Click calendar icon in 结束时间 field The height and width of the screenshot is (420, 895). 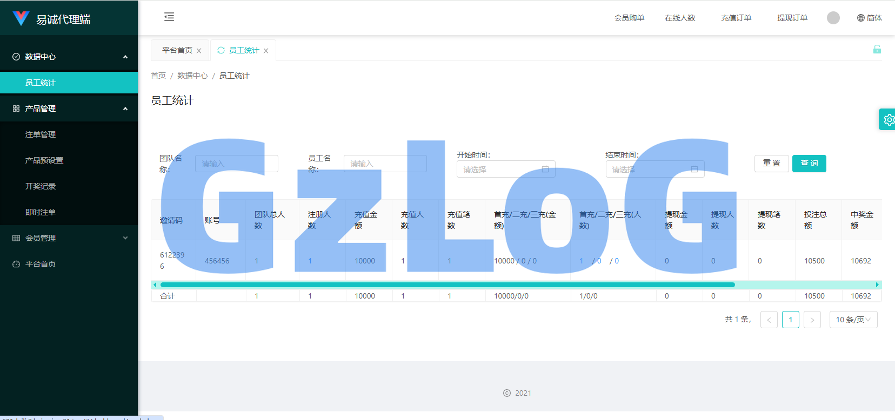click(x=694, y=169)
